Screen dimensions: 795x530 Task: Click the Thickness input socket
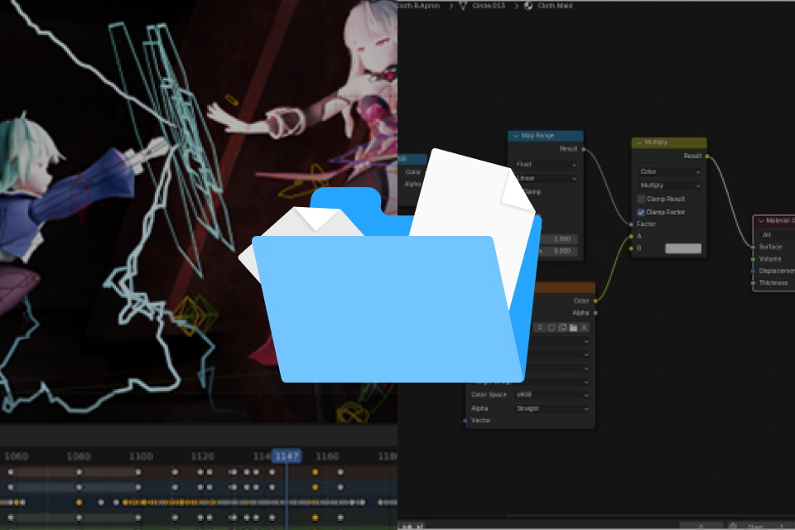pyautogui.click(x=753, y=283)
